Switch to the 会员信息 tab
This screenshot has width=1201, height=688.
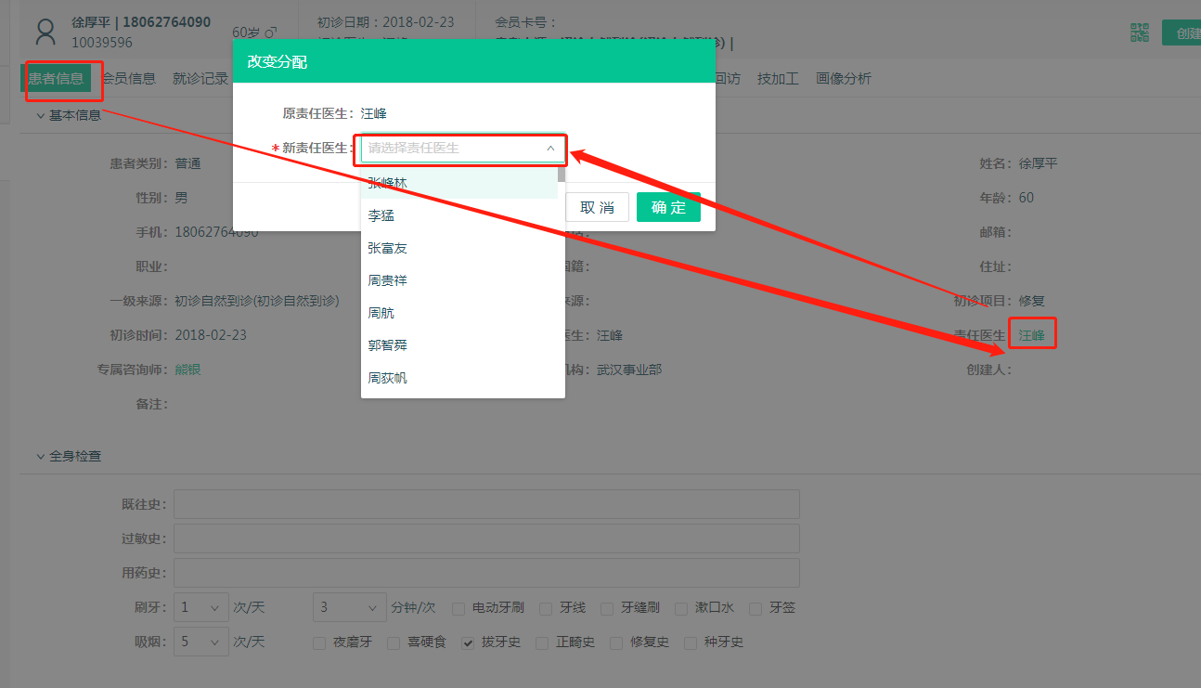coord(129,79)
